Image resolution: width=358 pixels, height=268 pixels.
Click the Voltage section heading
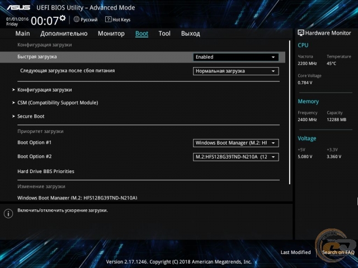[x=307, y=138]
